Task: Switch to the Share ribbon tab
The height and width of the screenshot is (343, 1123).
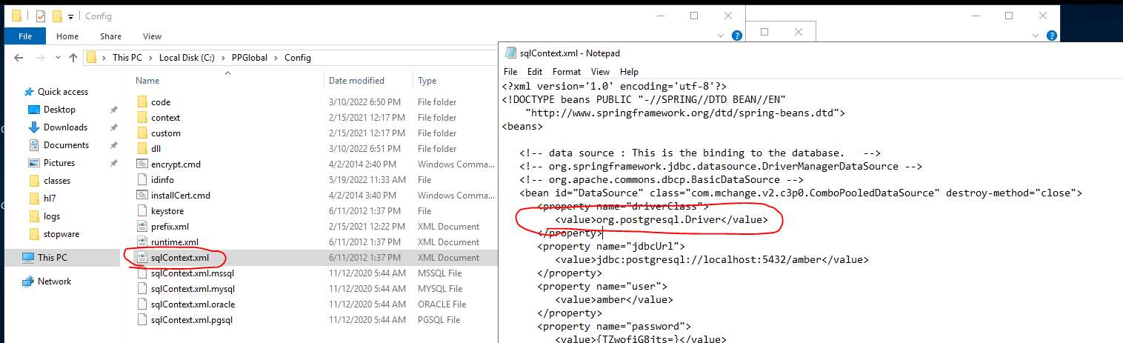Action: coord(110,36)
